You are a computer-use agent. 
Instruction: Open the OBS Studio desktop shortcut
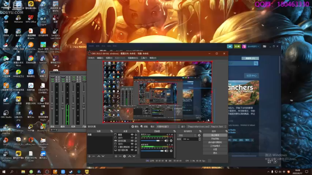(x=6, y=114)
